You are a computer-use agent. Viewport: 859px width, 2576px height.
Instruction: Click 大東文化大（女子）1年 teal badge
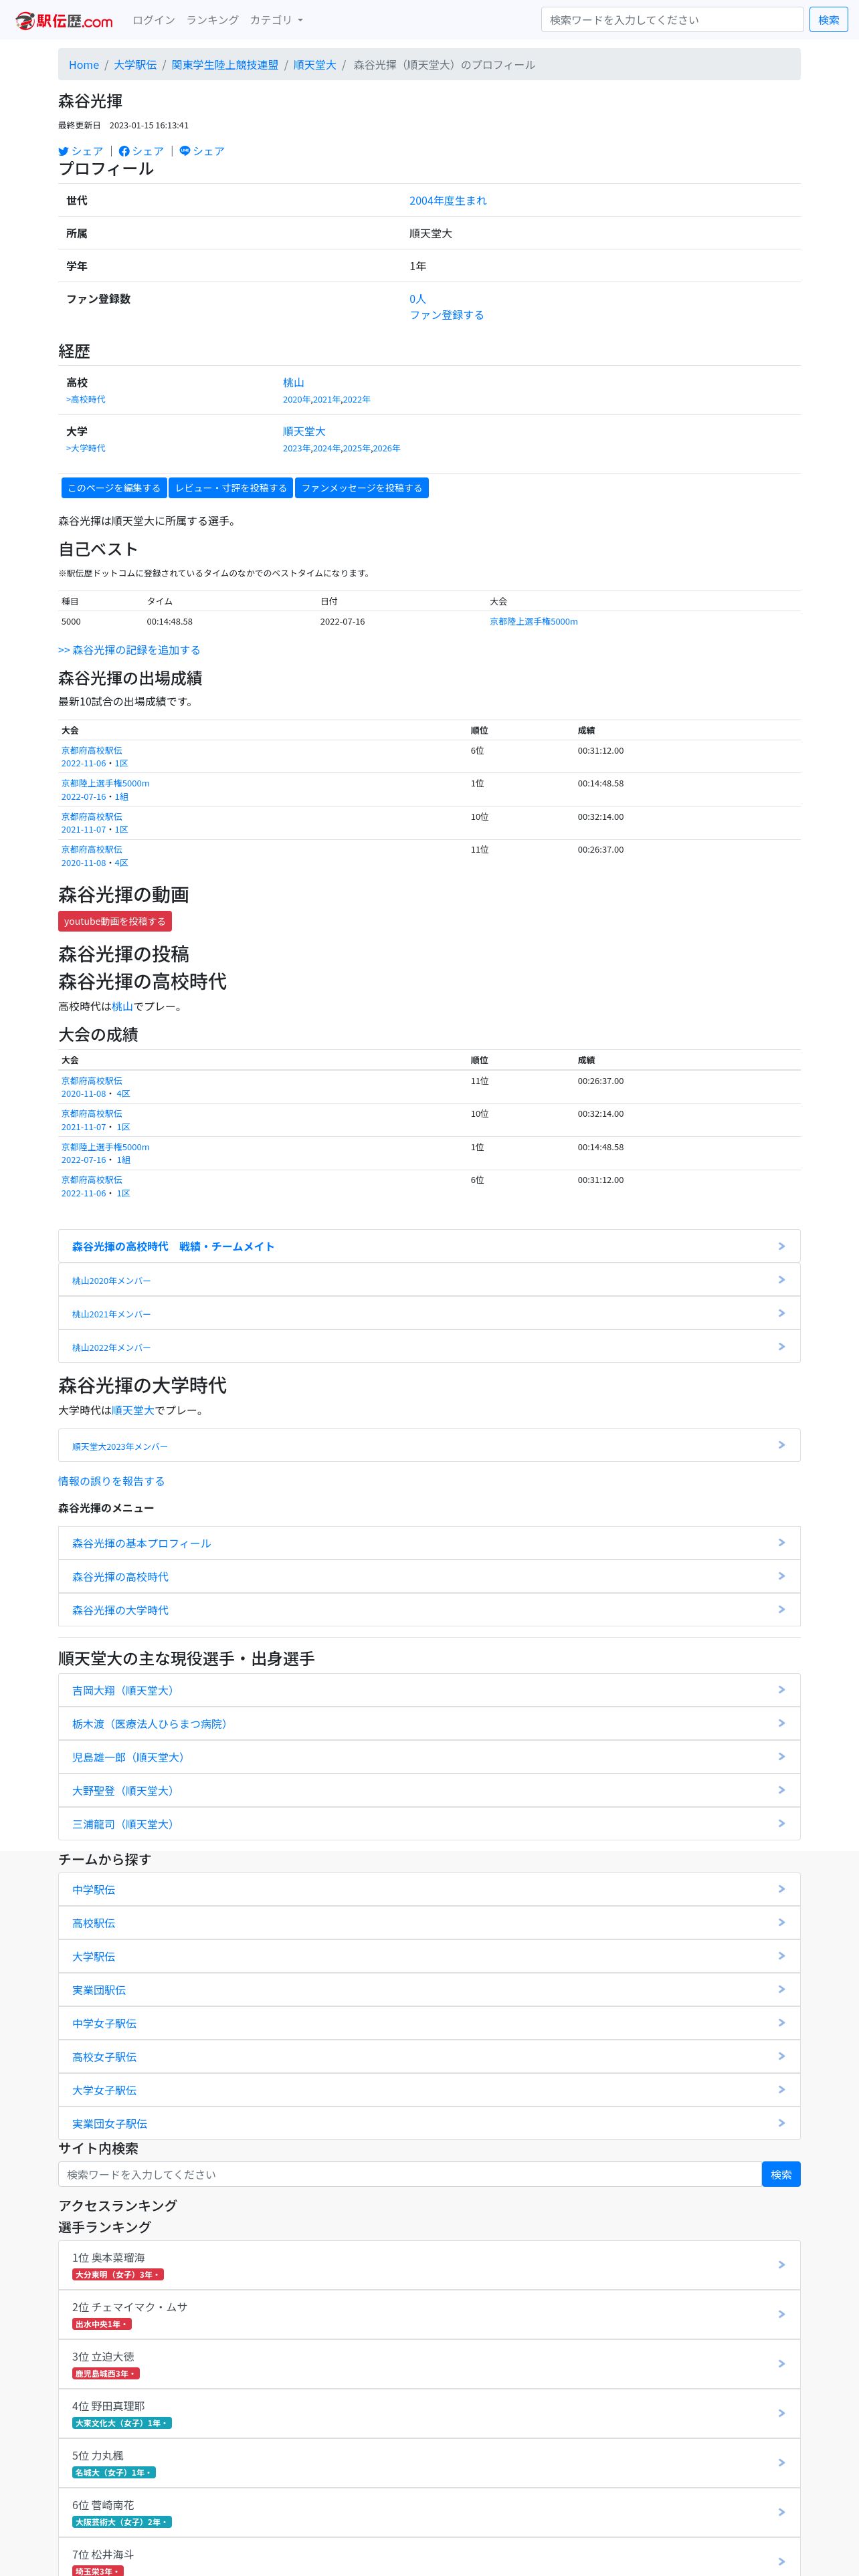(122, 2423)
